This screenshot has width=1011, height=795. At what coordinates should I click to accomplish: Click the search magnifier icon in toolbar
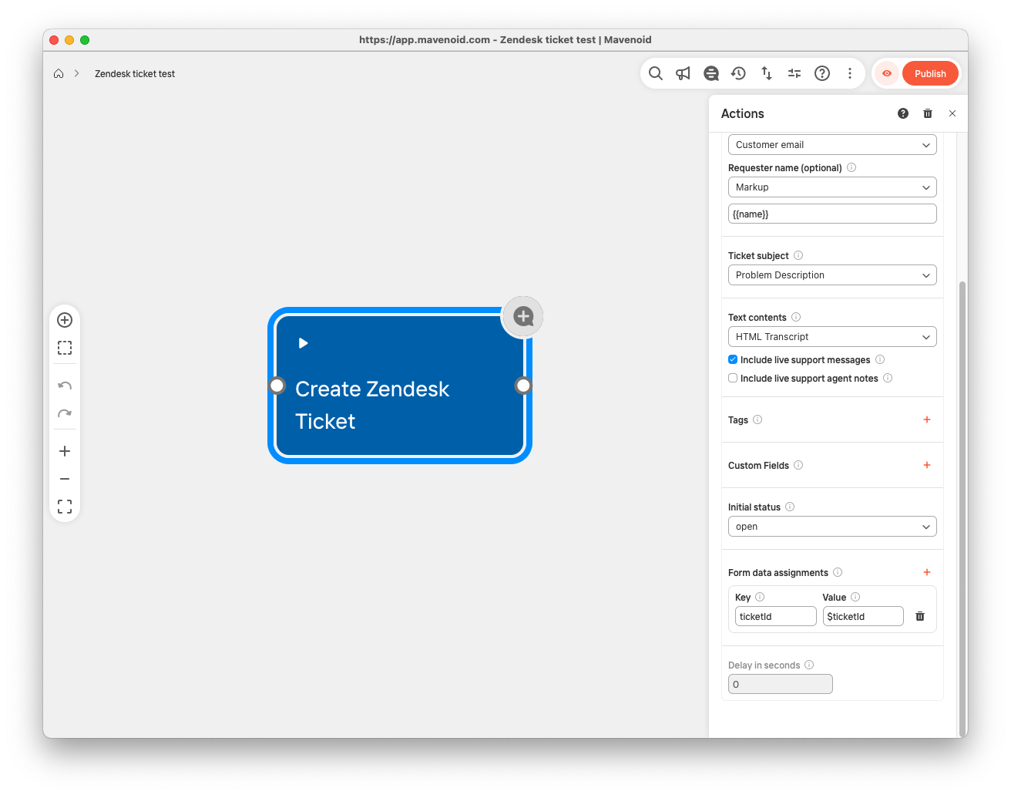click(x=655, y=73)
